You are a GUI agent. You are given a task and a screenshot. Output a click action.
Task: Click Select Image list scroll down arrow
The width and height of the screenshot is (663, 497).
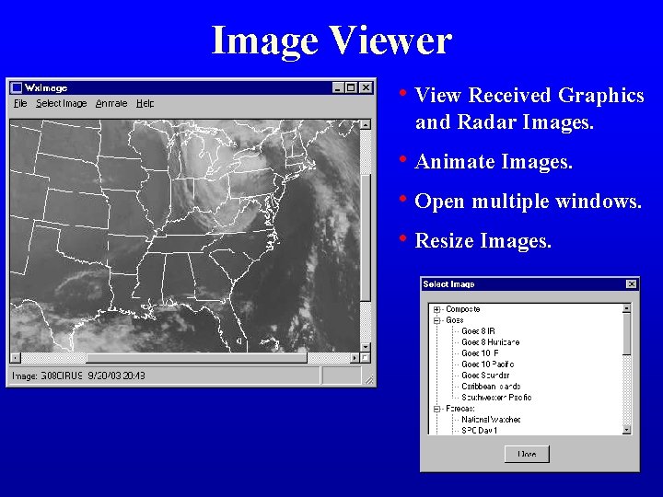pyautogui.click(x=627, y=430)
